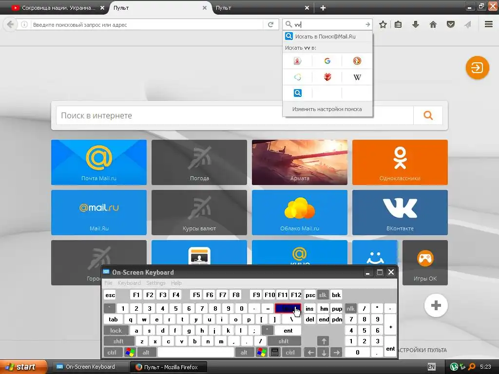499x374 pixels.
Task: Click the Windows logo key on keyboard left
Action: pyautogui.click(x=130, y=352)
